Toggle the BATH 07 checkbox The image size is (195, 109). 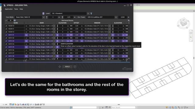click(x=6, y=53)
